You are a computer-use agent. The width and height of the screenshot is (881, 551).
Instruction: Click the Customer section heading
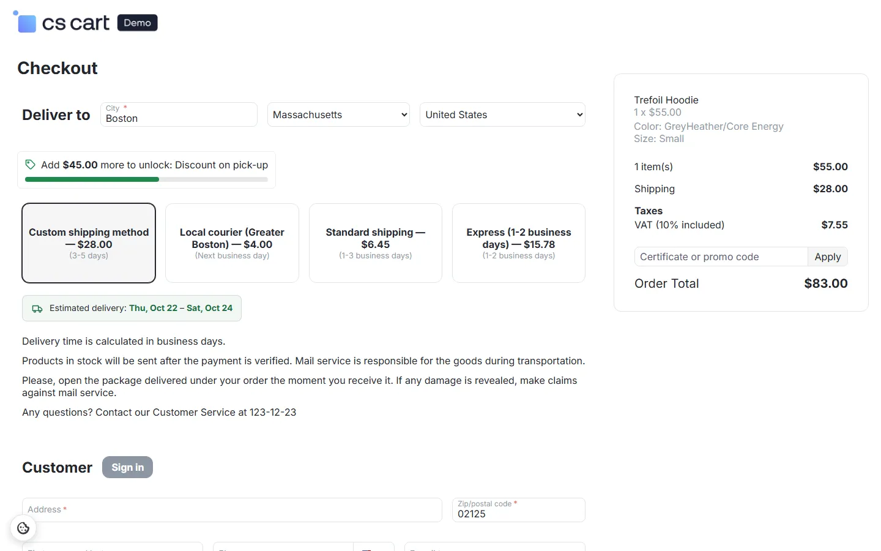57,467
